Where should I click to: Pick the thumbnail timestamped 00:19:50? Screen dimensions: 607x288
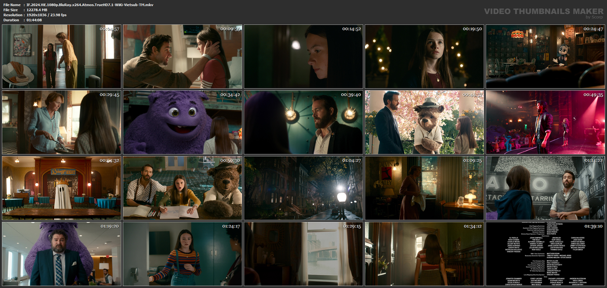[424, 56]
